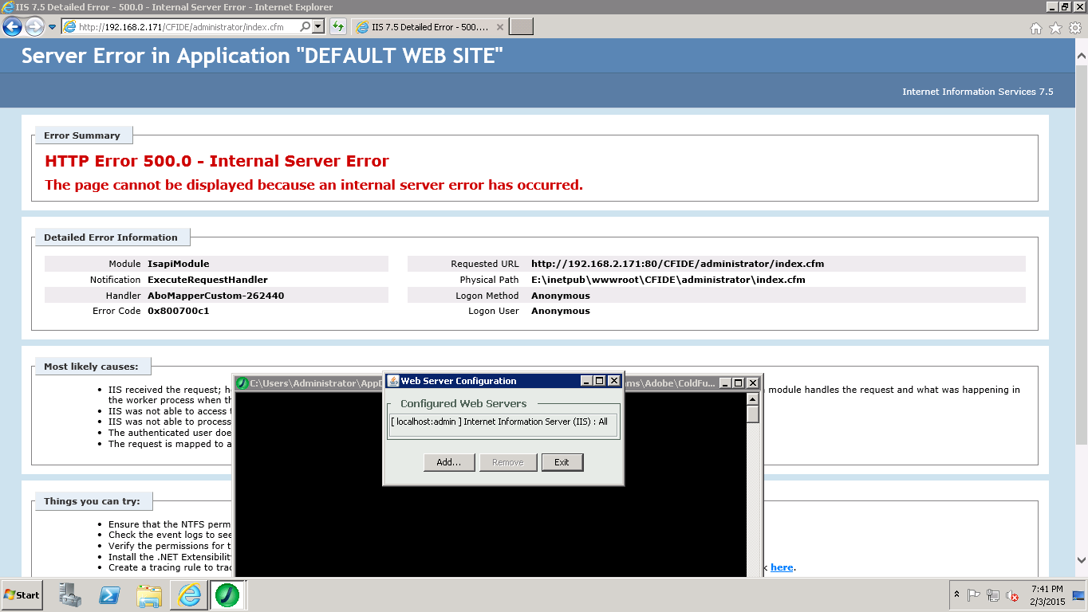Screen dimensions: 1088x612
Task: Click the Physical Path value text
Action: pyautogui.click(x=668, y=280)
